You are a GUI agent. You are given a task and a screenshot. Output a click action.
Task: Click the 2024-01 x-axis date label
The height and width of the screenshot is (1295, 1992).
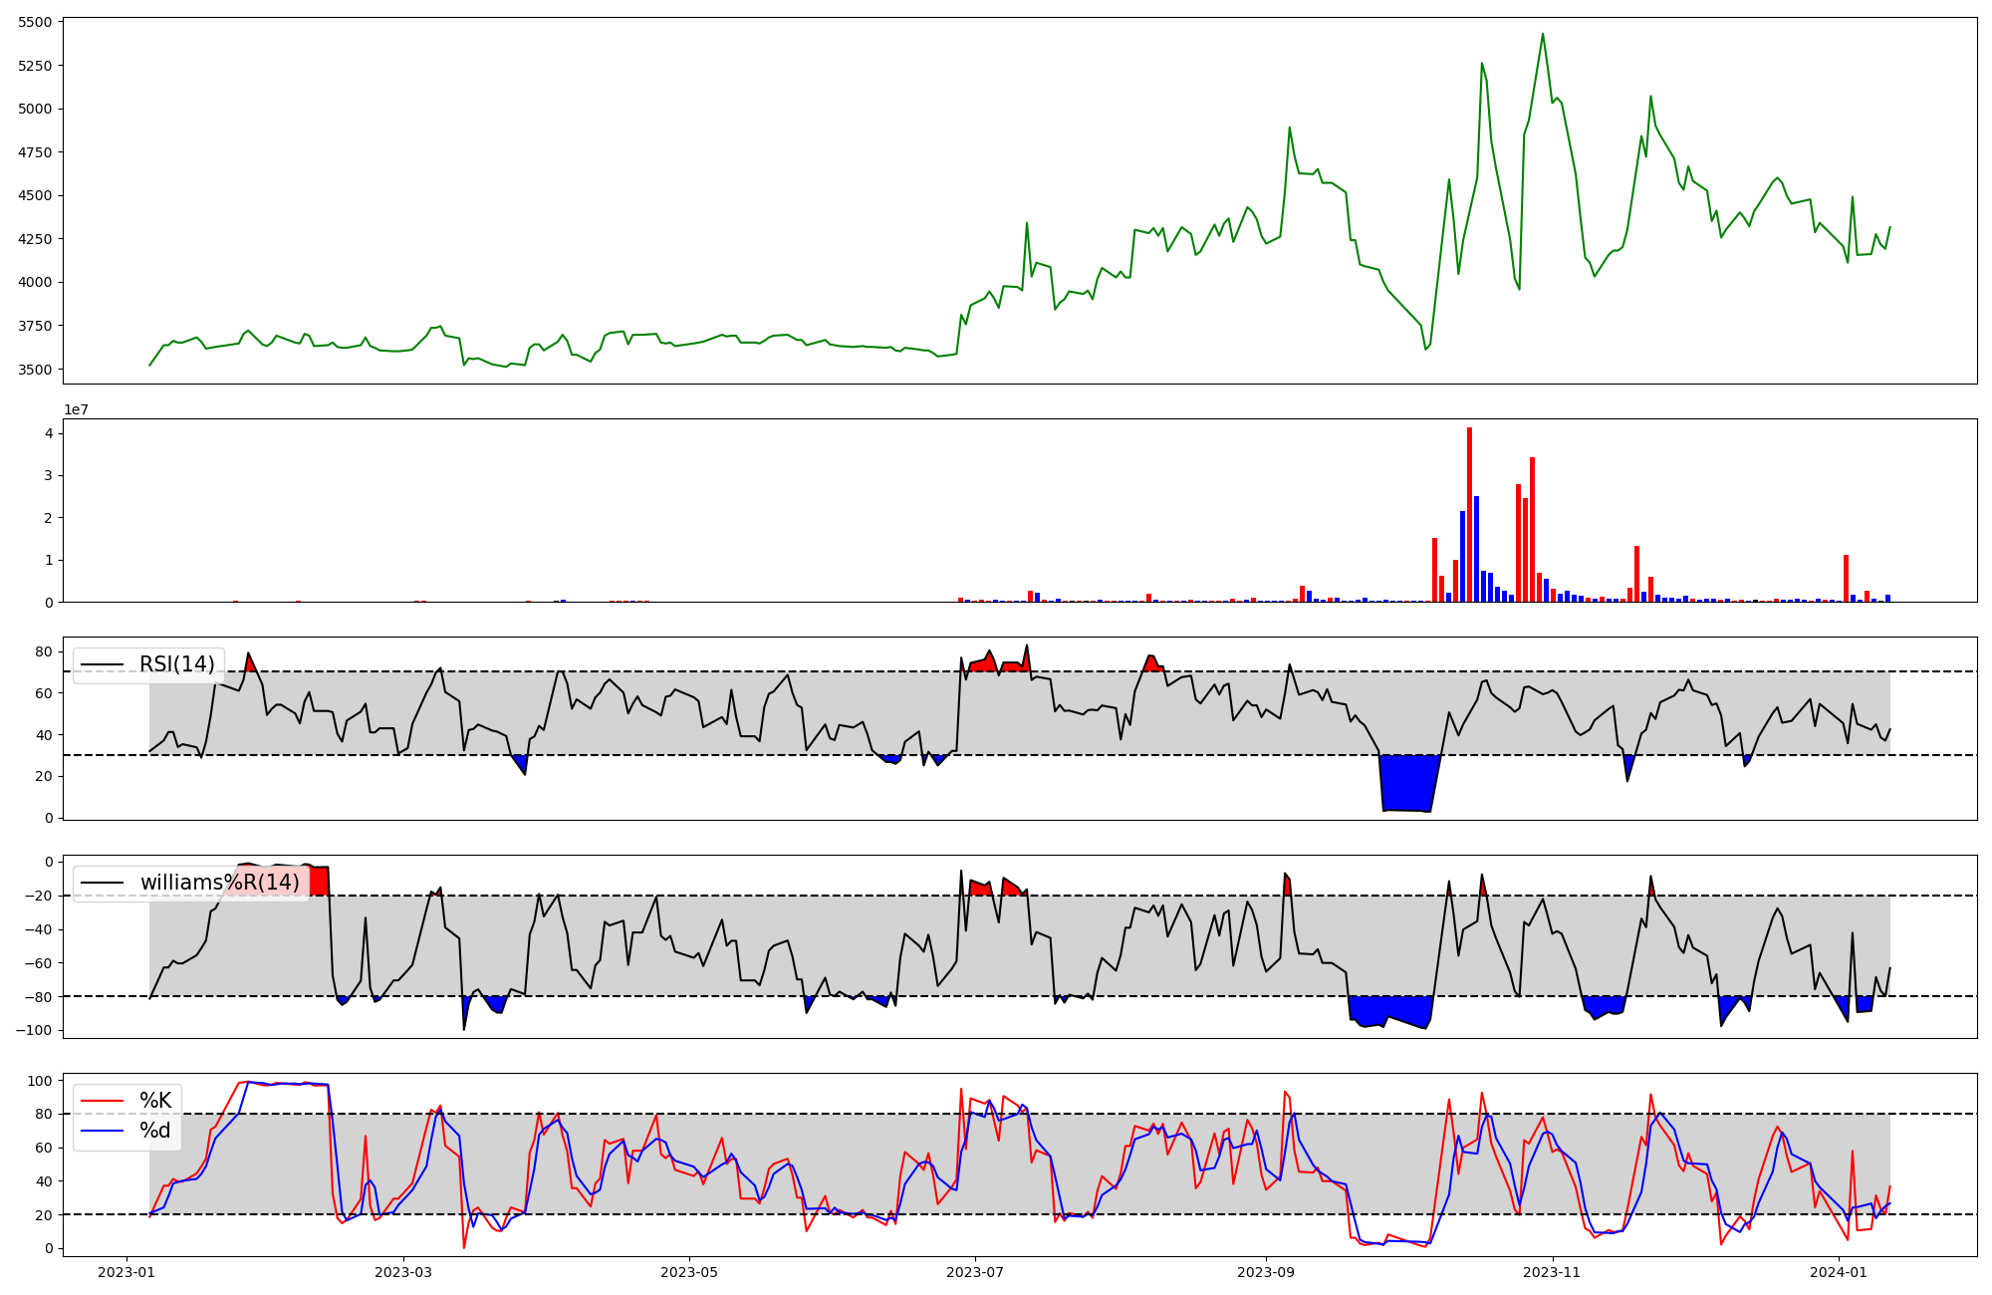coord(1839,1272)
